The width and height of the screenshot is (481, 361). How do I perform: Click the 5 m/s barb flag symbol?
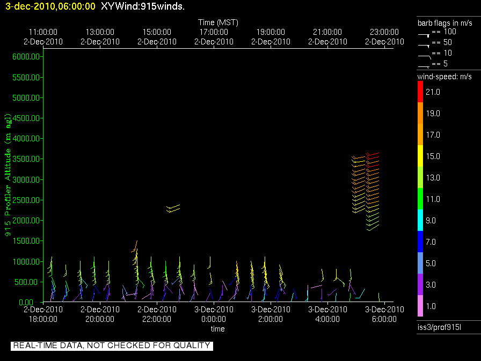(424, 67)
